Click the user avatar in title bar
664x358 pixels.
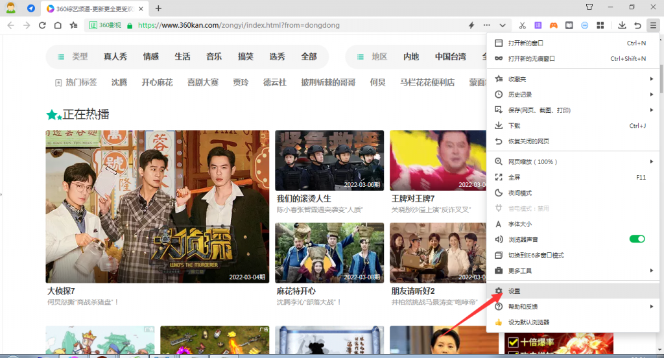point(10,8)
